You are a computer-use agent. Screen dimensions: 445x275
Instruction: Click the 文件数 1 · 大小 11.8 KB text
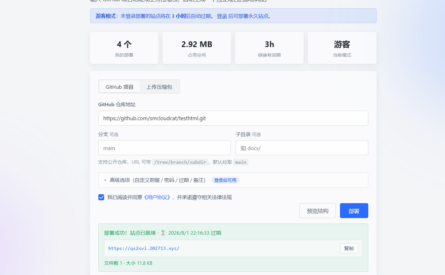pyautogui.click(x=128, y=263)
